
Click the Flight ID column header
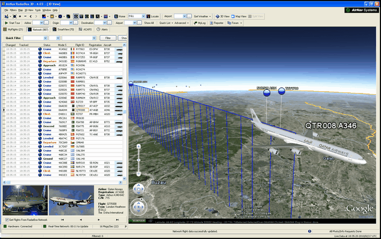pos(80,45)
